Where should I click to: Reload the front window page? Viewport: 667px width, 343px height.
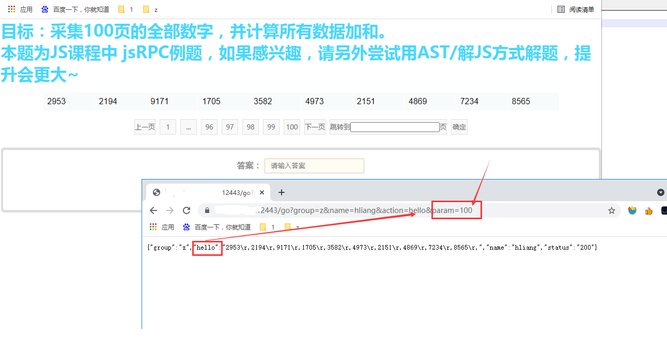(x=187, y=210)
